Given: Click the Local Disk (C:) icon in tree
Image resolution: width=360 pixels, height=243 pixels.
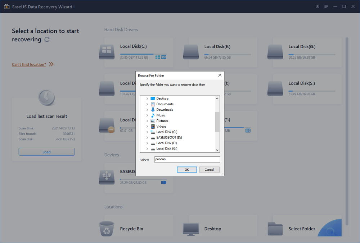Looking at the screenshot, I should coord(153,132).
